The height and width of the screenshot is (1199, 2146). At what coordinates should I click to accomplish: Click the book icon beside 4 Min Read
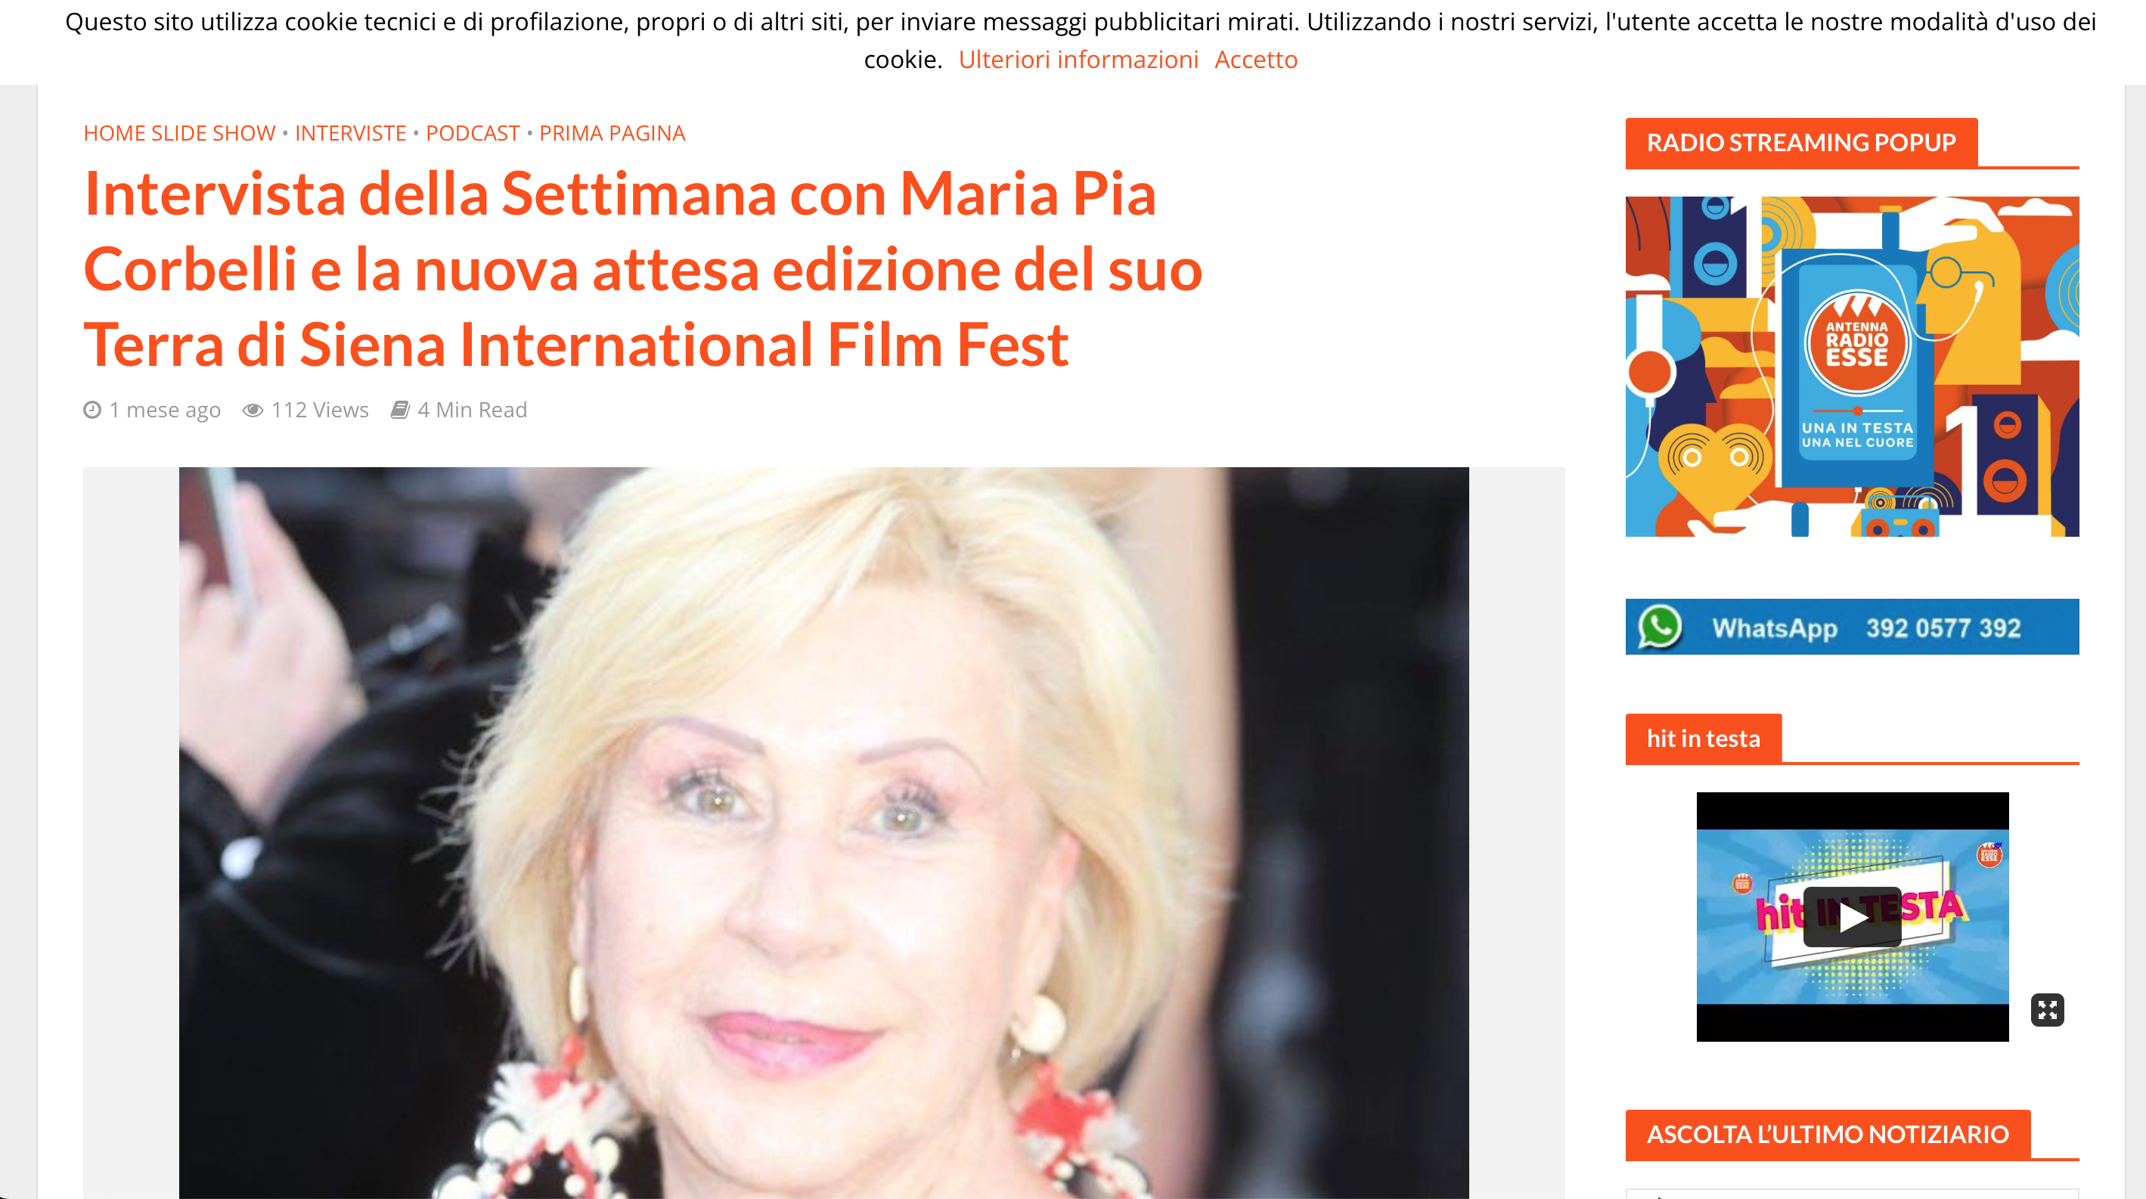401,410
